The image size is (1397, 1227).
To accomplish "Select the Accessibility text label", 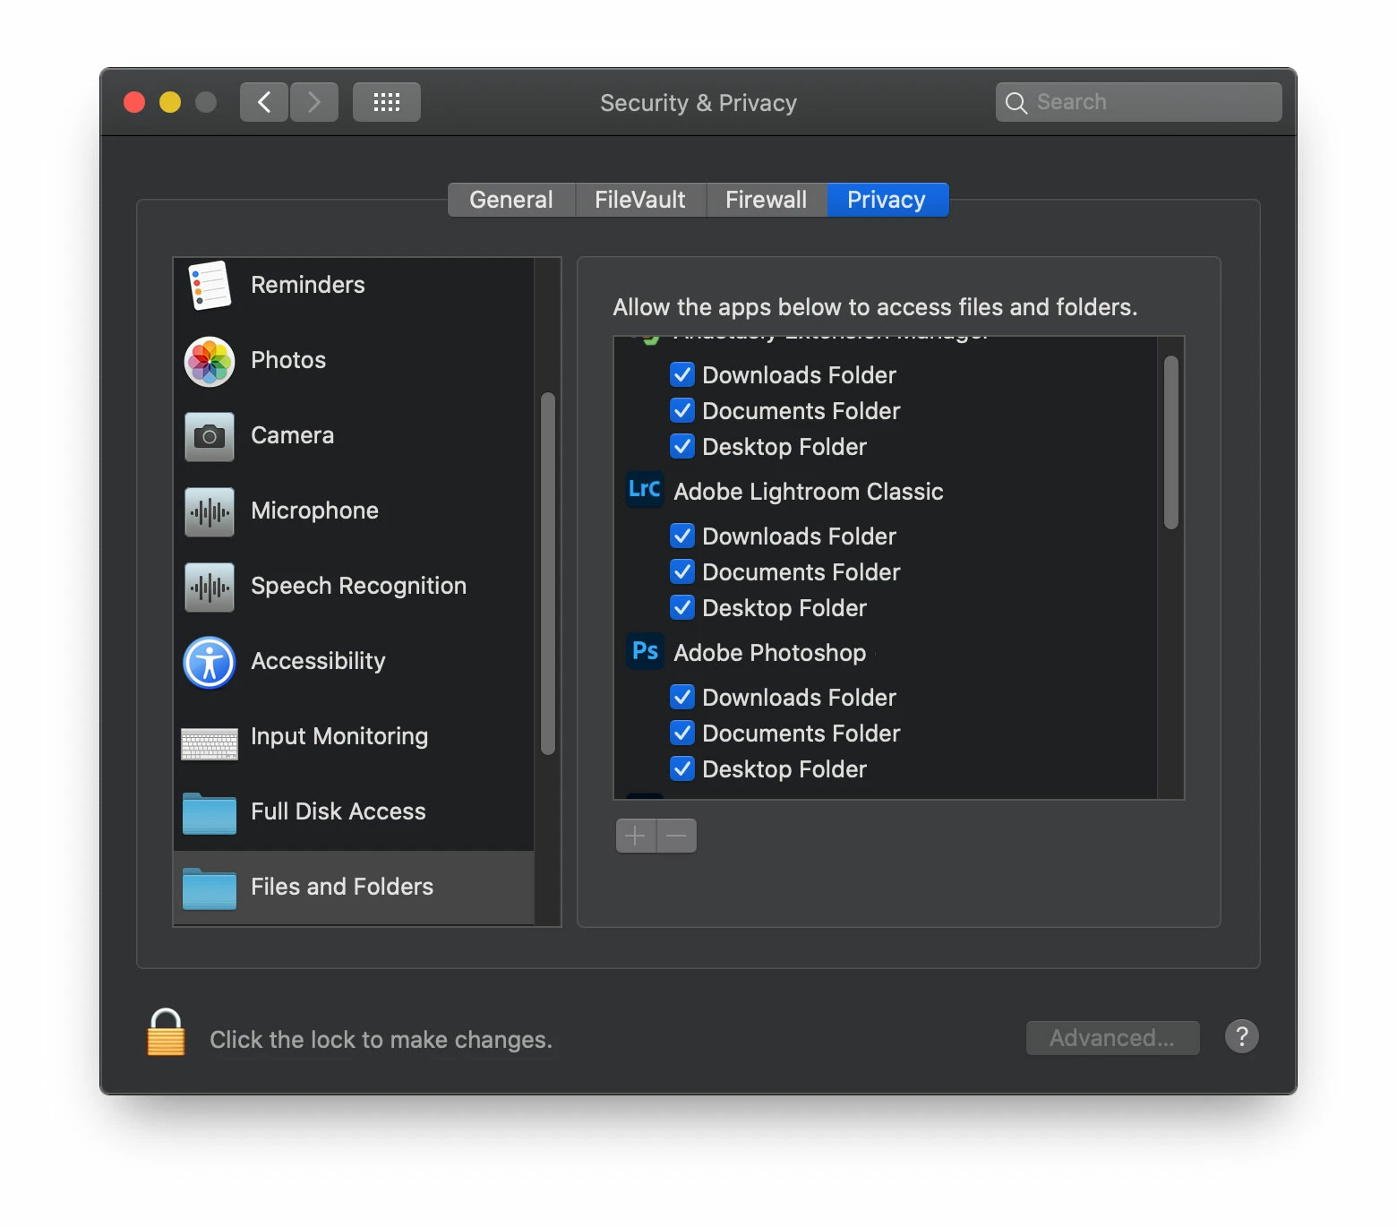I will click(x=319, y=661).
